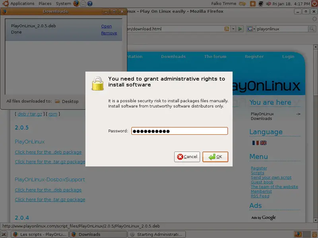Click the orange update notifier icon in panel
This screenshot has width=318, height=238.
click(x=253, y=4)
